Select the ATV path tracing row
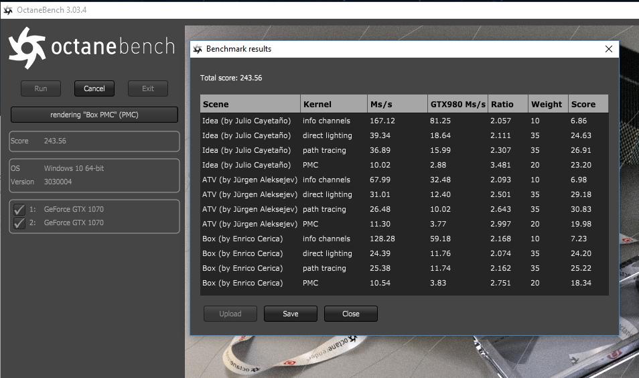The image size is (639, 378). (x=405, y=209)
